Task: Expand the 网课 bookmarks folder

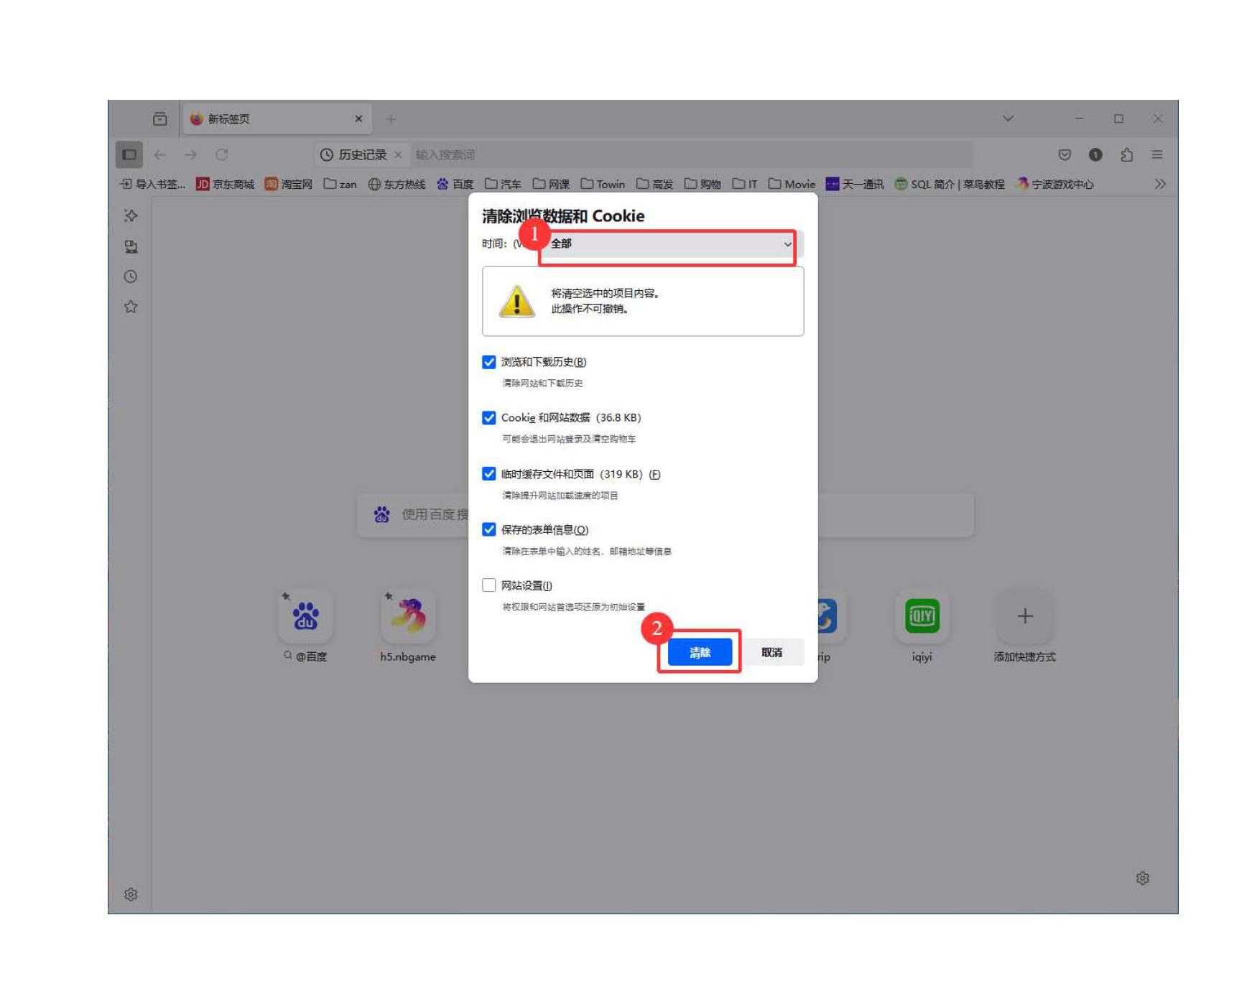Action: click(551, 184)
